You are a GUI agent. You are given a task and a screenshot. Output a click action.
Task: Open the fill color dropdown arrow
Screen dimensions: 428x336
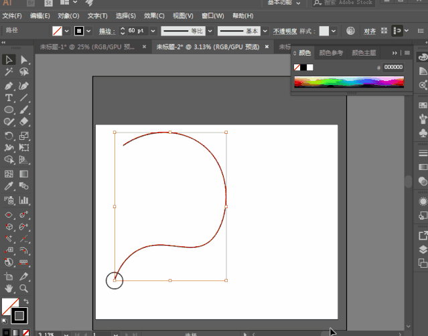(x=67, y=31)
